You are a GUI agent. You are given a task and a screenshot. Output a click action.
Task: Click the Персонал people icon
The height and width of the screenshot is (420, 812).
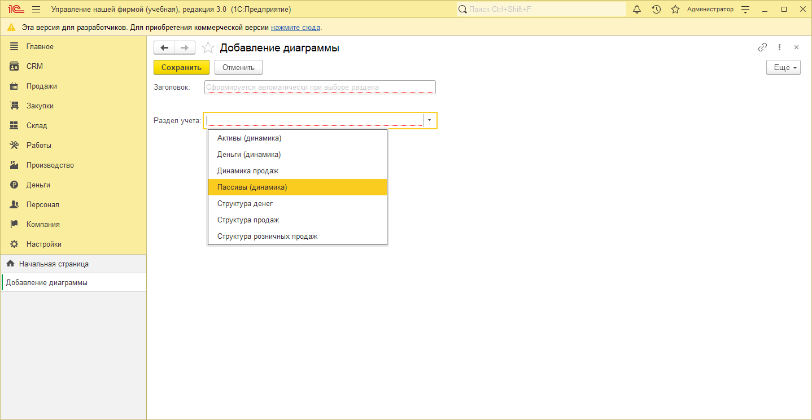click(x=14, y=204)
